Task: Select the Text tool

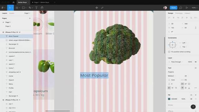Action: 36,8
